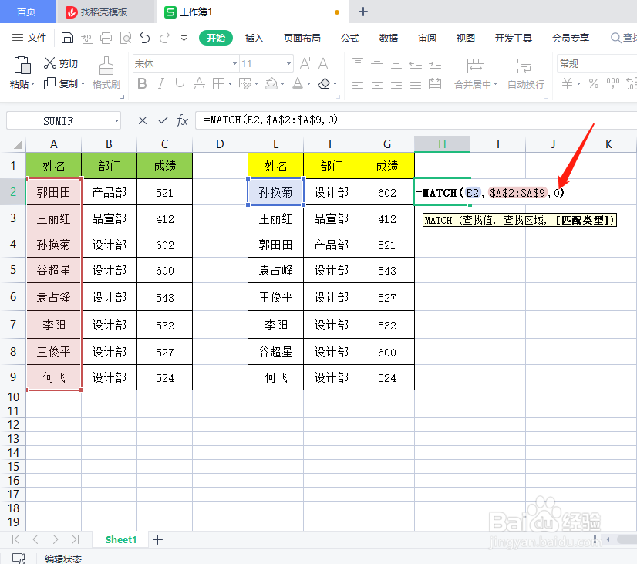The height and width of the screenshot is (564, 637).
Task: Add a new sheet with the + button
Action: pos(157,539)
